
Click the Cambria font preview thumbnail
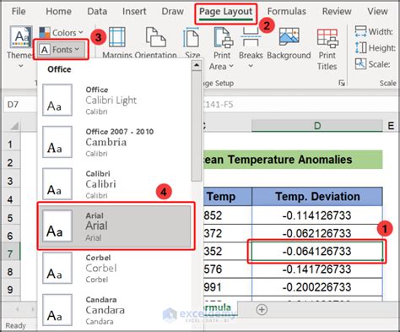pyautogui.click(x=57, y=142)
